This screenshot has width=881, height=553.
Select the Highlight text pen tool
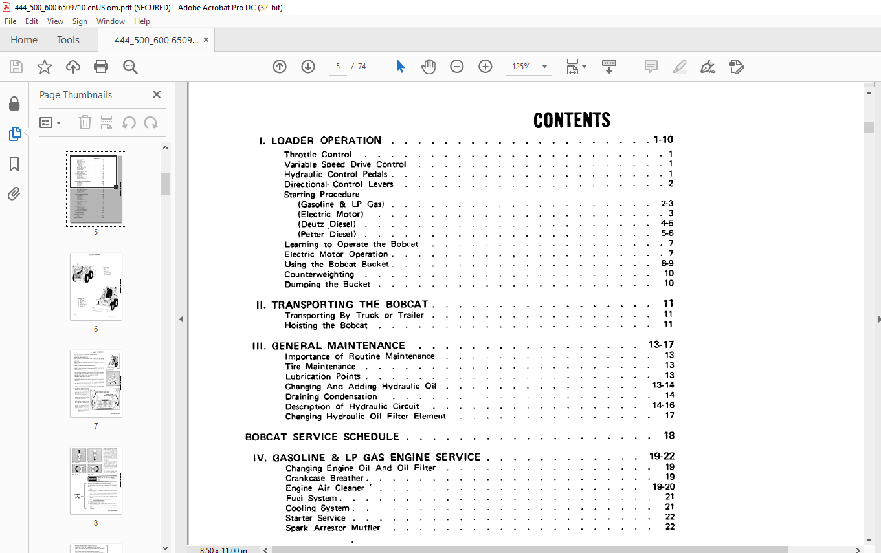[x=680, y=67]
